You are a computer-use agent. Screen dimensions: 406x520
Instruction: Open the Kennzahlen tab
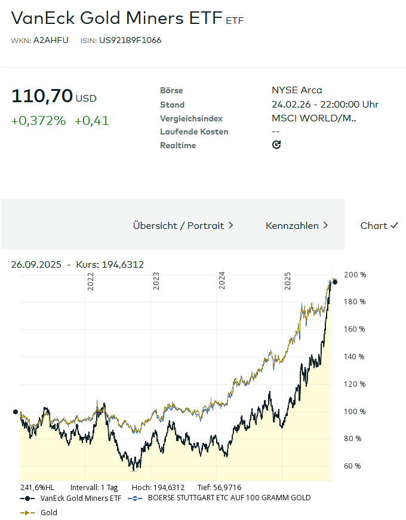point(297,225)
